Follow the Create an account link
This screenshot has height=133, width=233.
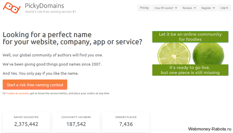(17, 93)
